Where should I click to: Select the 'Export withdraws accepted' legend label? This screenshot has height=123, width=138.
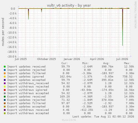(x=28, y=113)
